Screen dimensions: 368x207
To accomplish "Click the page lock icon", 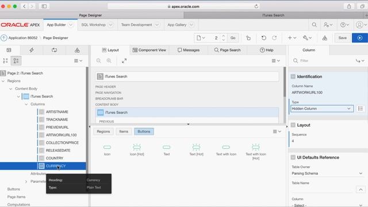I will pos(248,38).
